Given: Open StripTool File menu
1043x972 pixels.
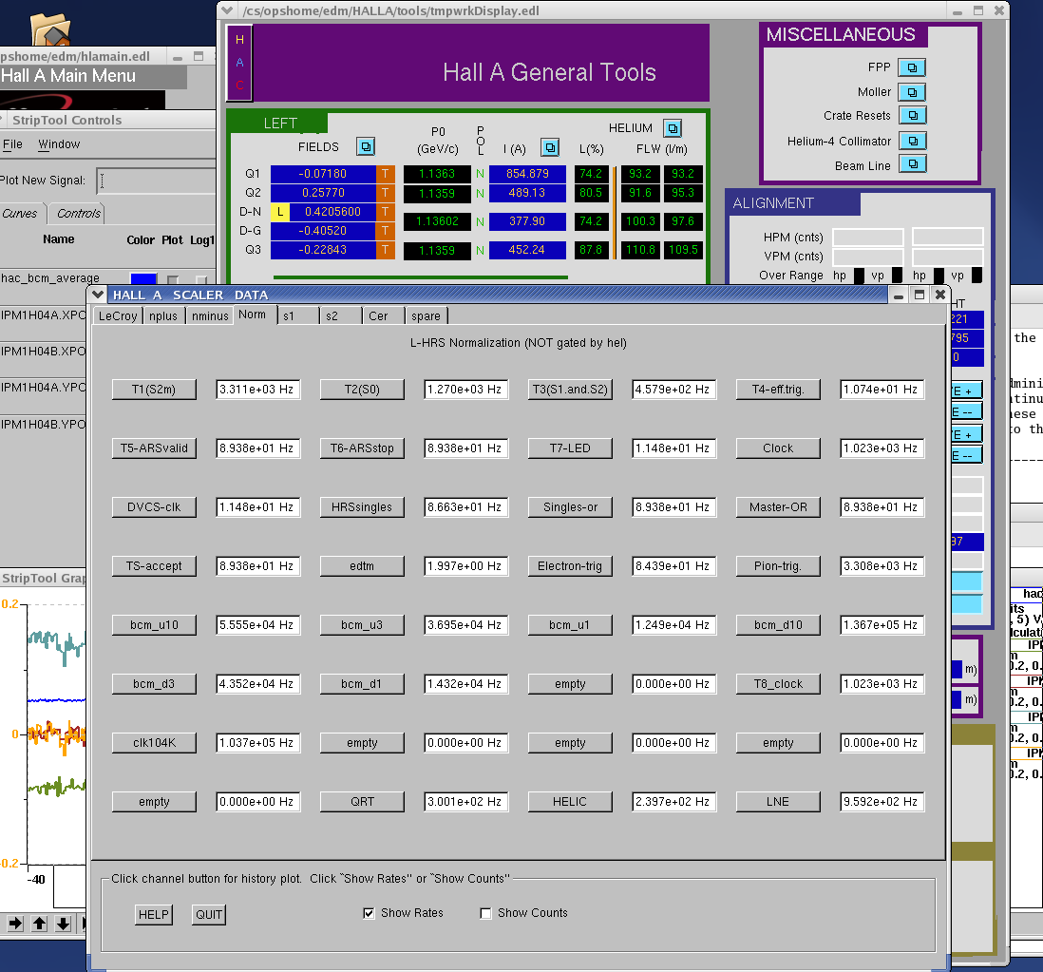Looking at the screenshot, I should pos(12,144).
